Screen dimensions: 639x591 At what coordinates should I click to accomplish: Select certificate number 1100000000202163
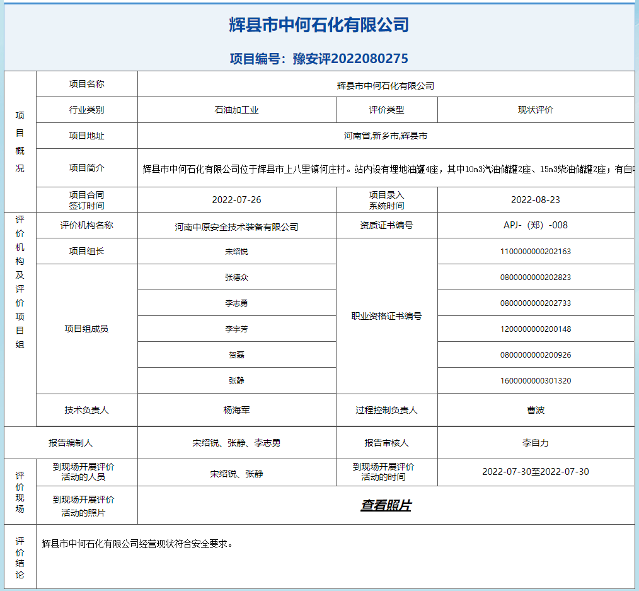[536, 252]
